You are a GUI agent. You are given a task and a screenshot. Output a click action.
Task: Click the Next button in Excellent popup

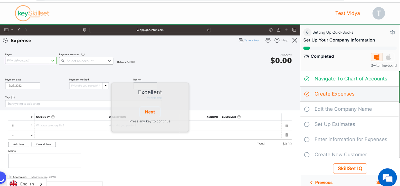(x=150, y=112)
